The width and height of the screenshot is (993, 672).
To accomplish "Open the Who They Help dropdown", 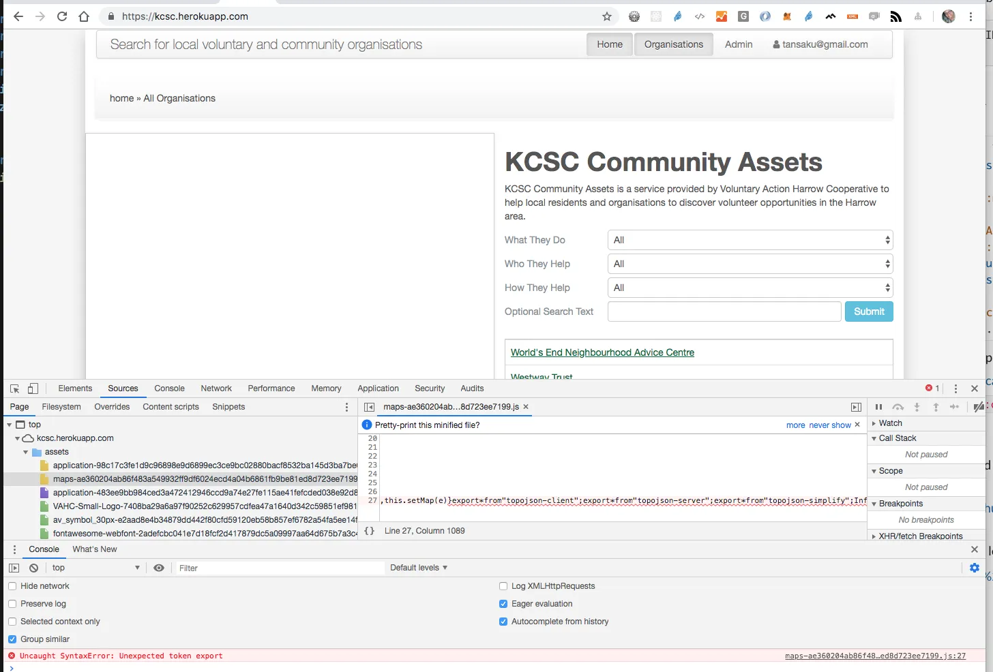I will coord(750,264).
